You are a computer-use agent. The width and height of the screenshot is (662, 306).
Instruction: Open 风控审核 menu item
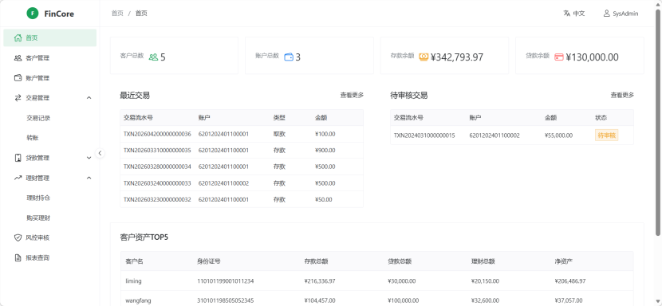pyautogui.click(x=49, y=237)
